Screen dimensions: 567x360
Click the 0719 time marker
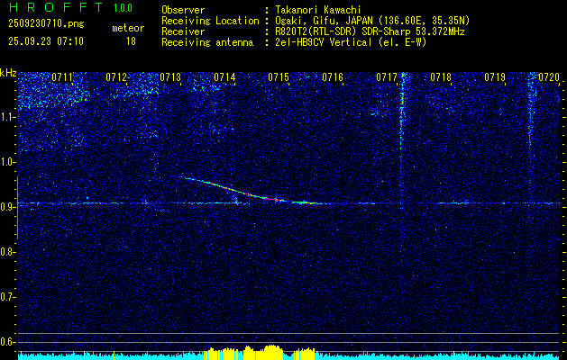tap(495, 77)
